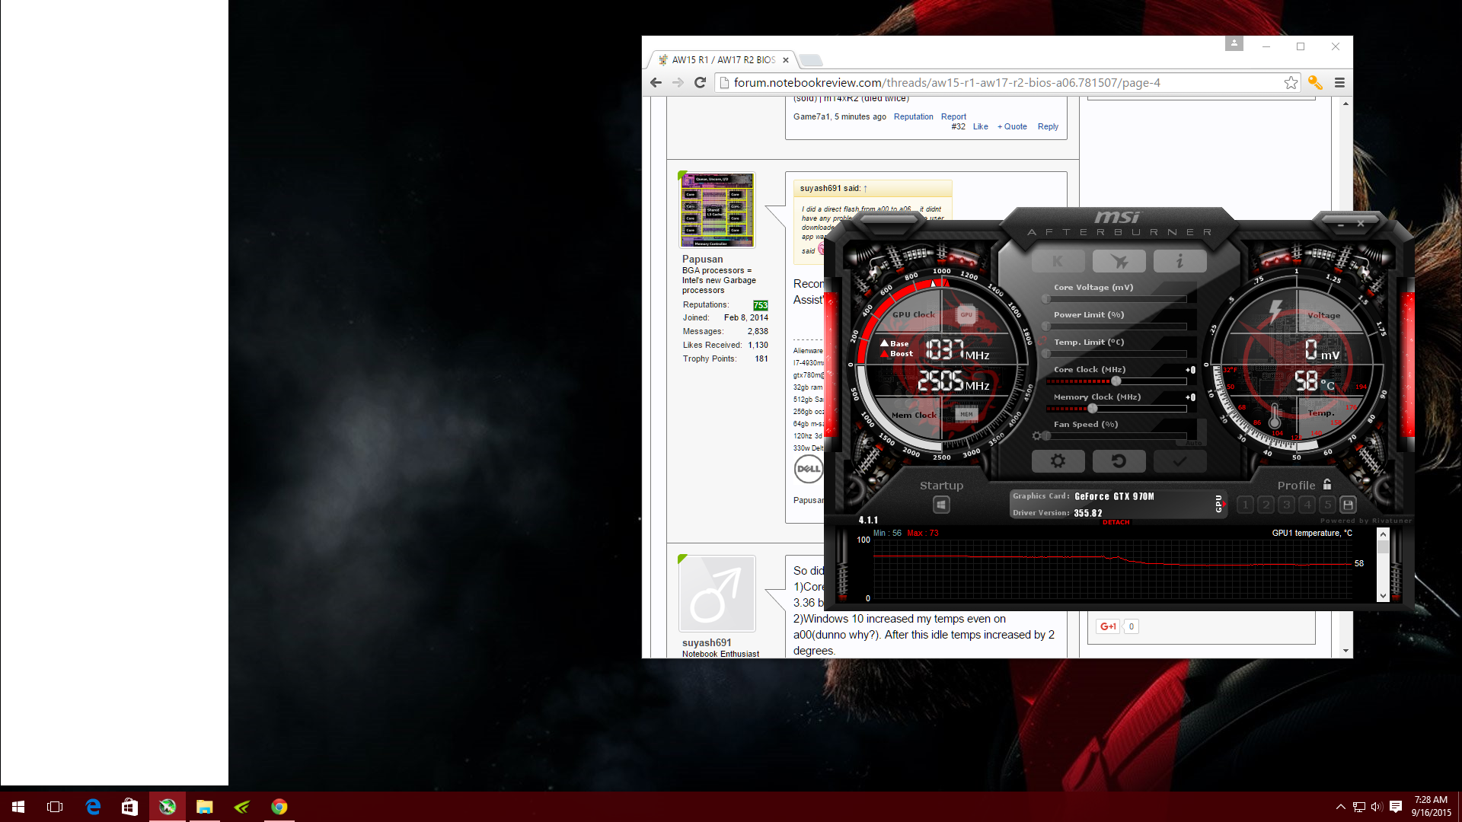Click the Memory Clock slider knob
The width and height of the screenshot is (1462, 822).
coord(1092,409)
